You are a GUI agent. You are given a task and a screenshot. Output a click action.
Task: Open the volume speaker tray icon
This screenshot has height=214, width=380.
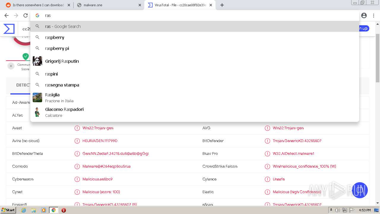pyautogui.click(x=338, y=210)
